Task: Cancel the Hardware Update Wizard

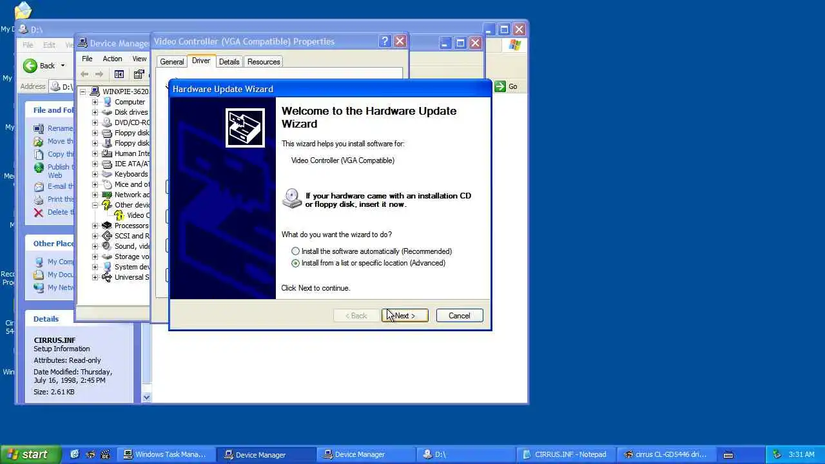Action: (x=460, y=316)
